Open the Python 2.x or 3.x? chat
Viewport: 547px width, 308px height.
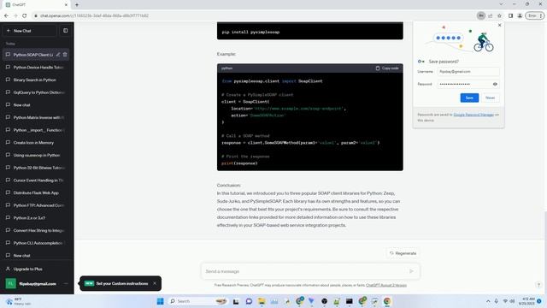36,218
